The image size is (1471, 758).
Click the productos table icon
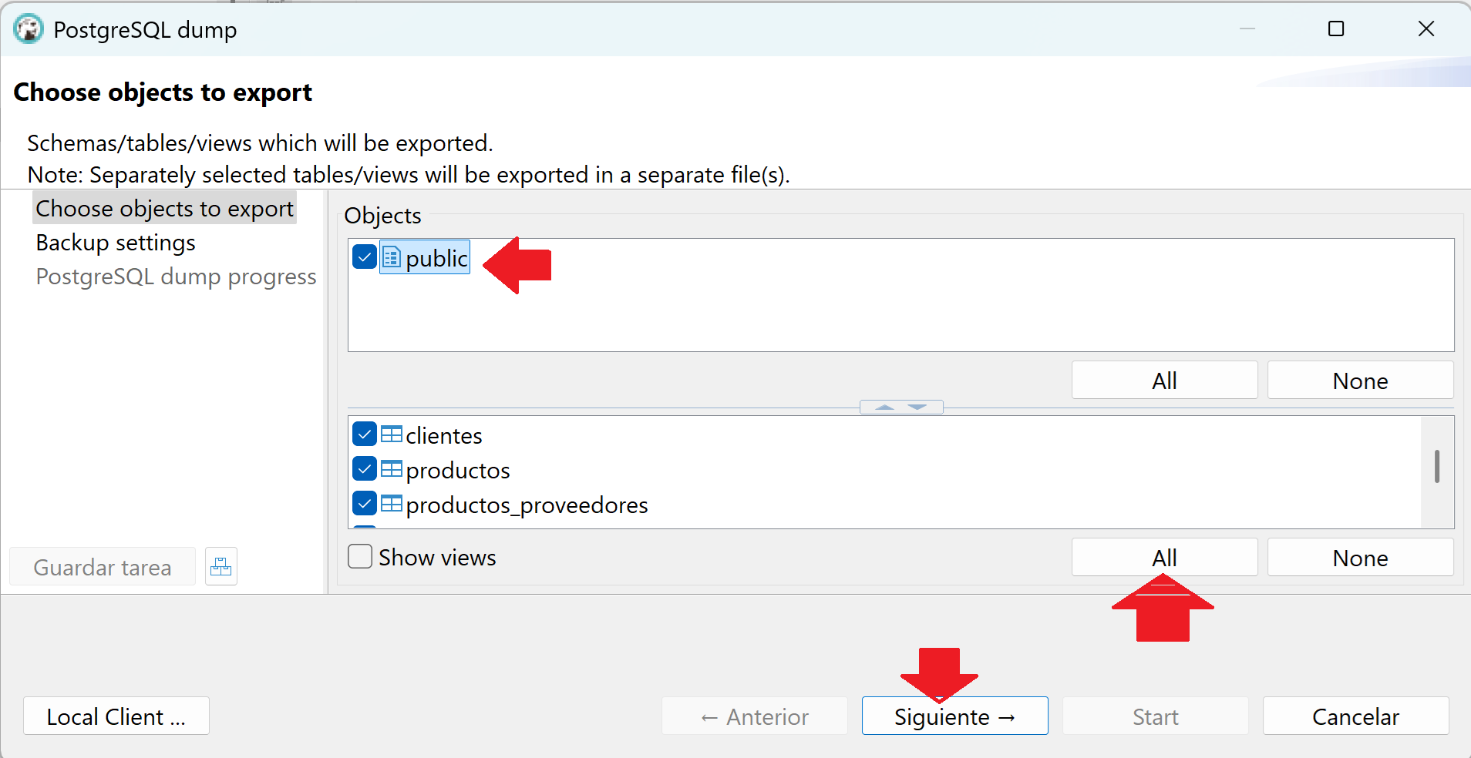(x=392, y=469)
